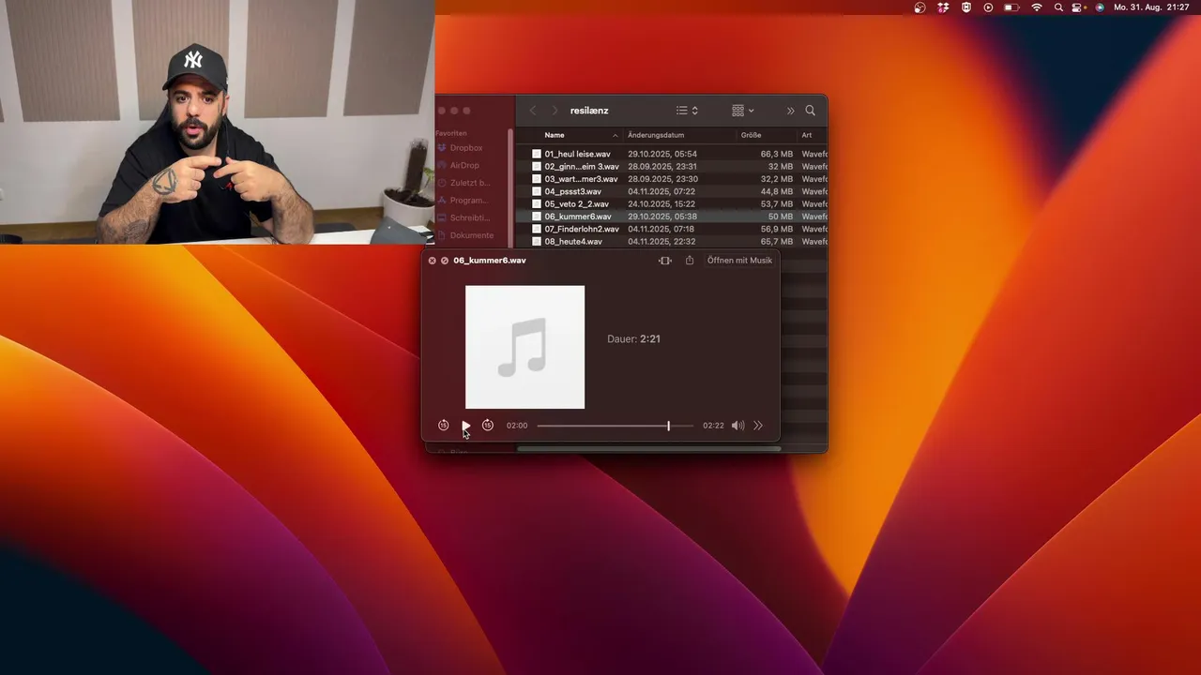This screenshot has height=675, width=1201.
Task: Open Siri from the menu bar
Action: tap(1100, 7)
